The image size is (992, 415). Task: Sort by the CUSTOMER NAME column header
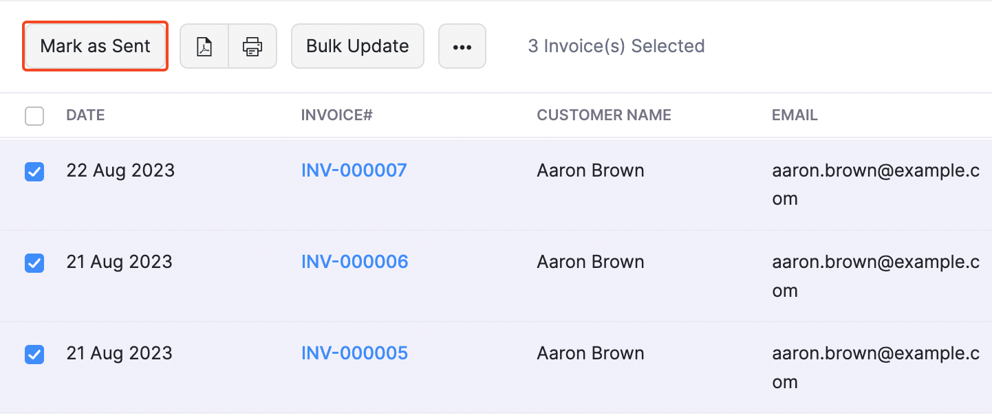(x=603, y=115)
